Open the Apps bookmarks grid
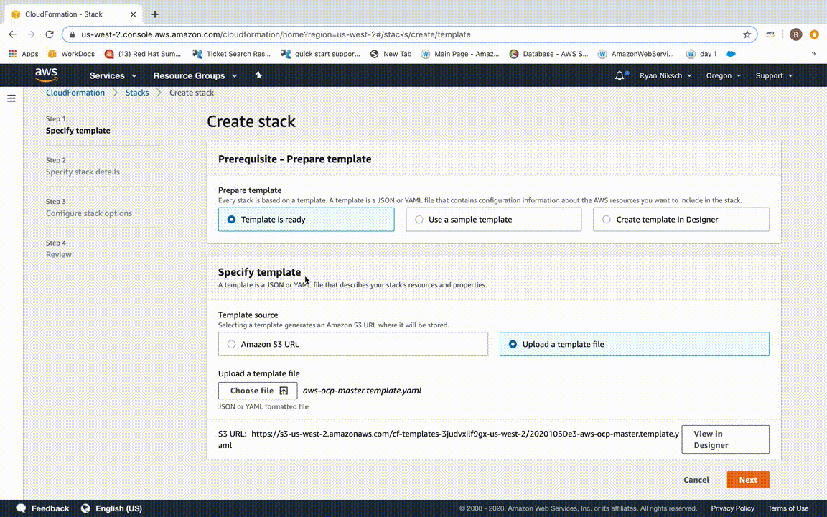The width and height of the screenshot is (827, 517). [23, 54]
